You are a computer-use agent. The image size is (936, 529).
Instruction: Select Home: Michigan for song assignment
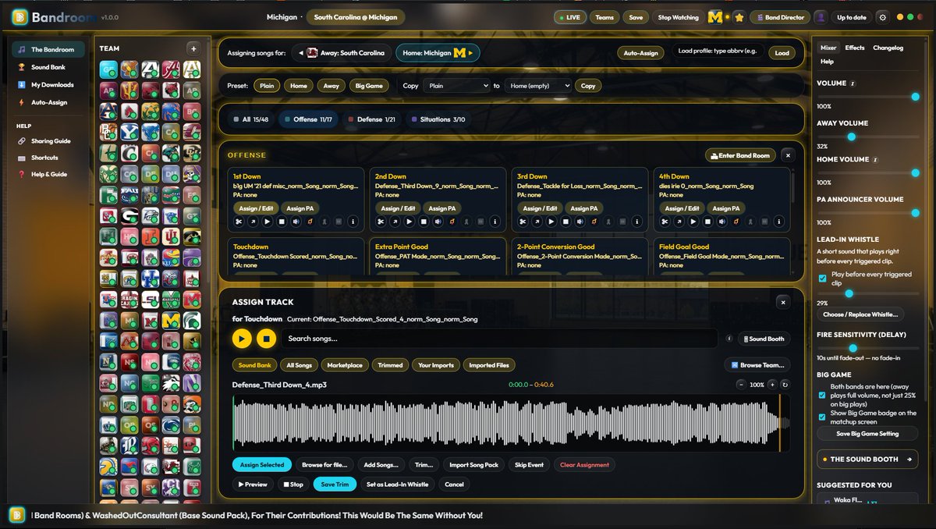click(x=437, y=53)
